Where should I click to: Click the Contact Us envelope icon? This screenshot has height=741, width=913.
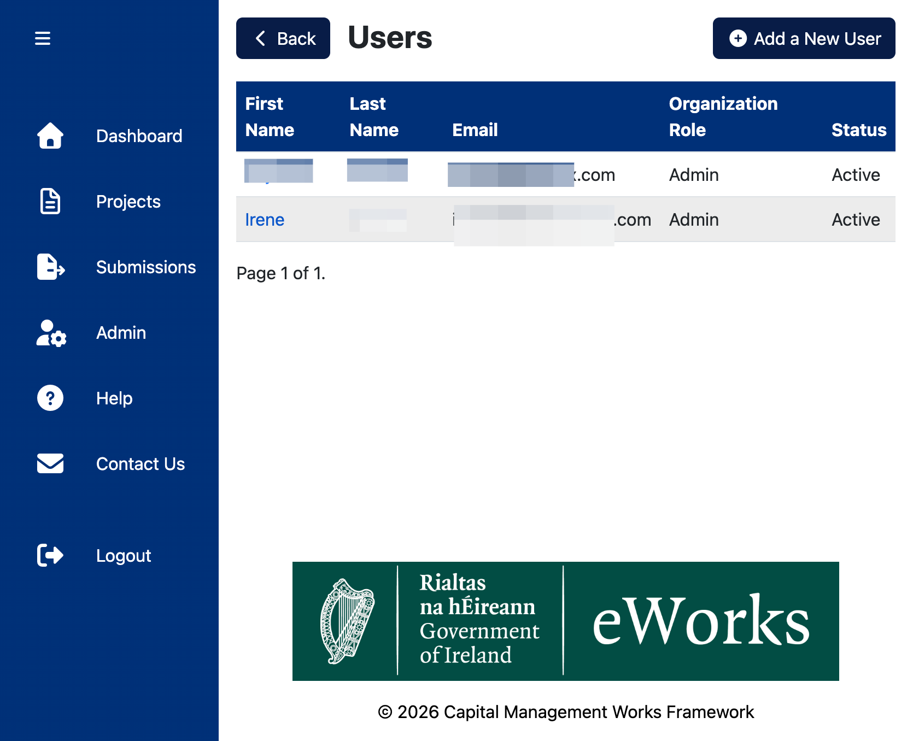[50, 463]
